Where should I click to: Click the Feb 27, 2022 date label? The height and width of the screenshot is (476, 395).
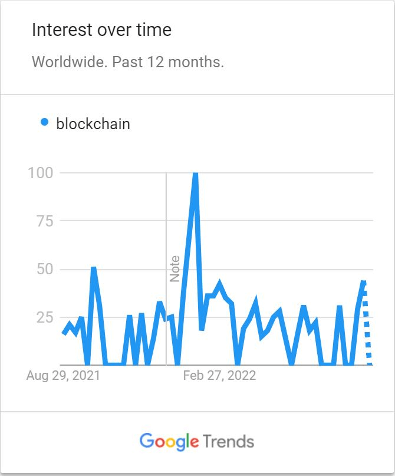[219, 376]
